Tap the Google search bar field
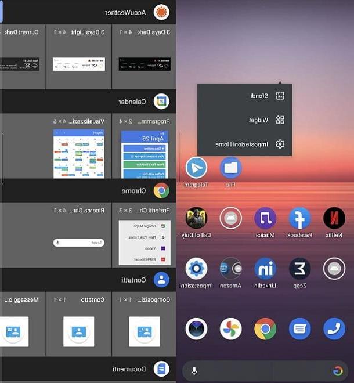This screenshot has height=383, width=354. click(265, 371)
